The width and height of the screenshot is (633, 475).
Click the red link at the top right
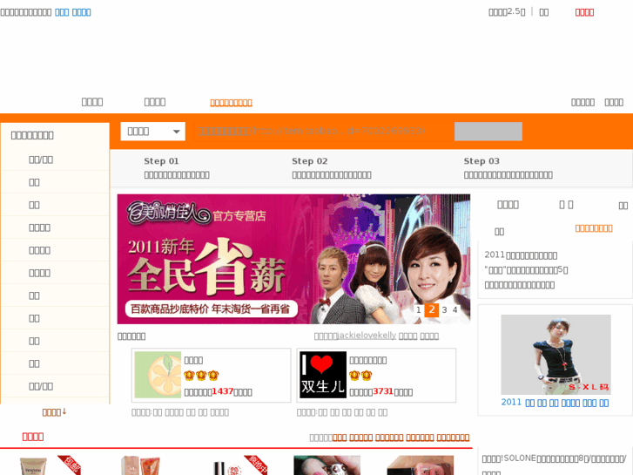click(584, 12)
